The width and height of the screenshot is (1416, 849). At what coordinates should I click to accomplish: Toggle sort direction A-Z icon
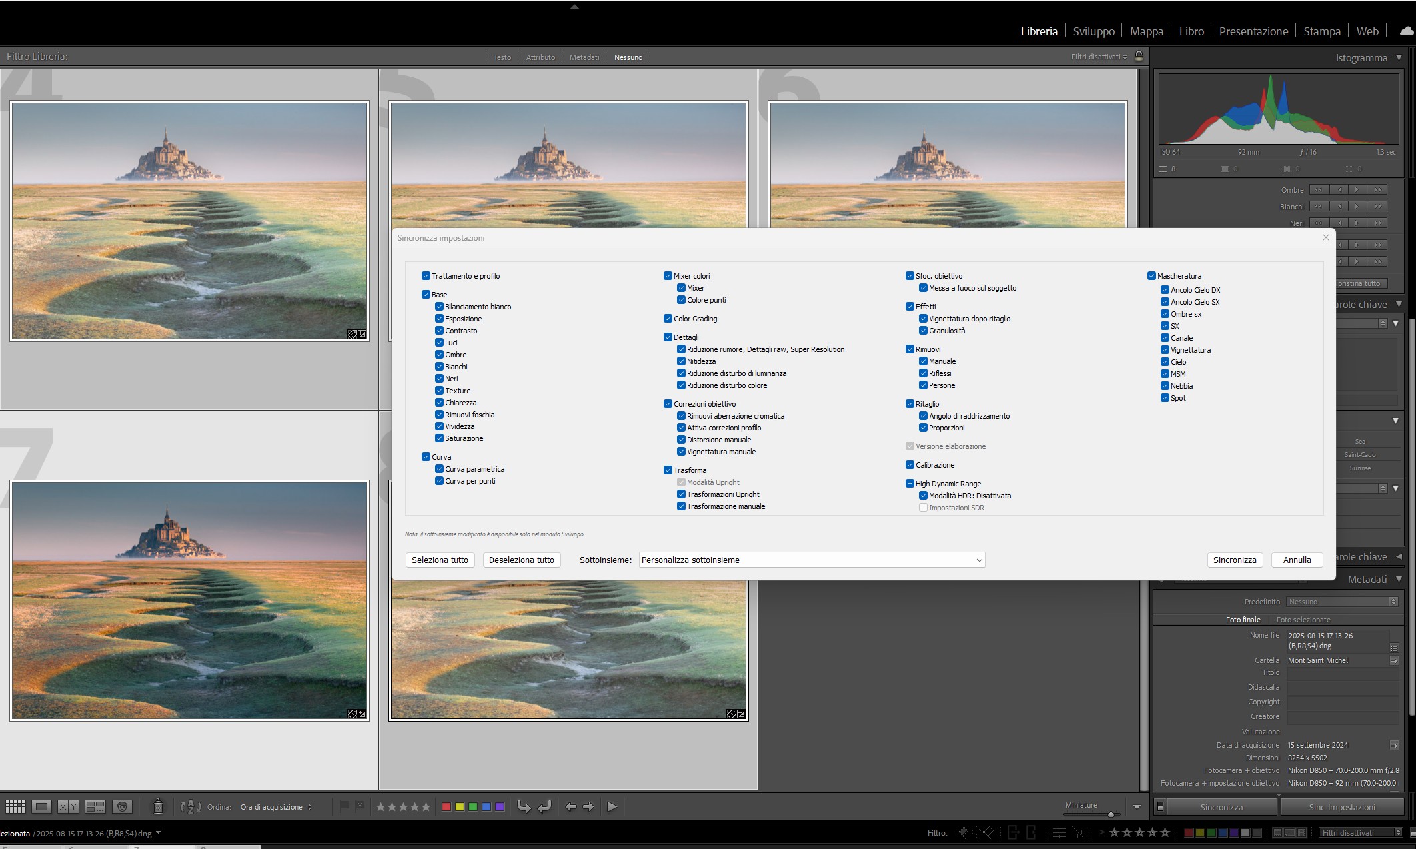coord(191,807)
